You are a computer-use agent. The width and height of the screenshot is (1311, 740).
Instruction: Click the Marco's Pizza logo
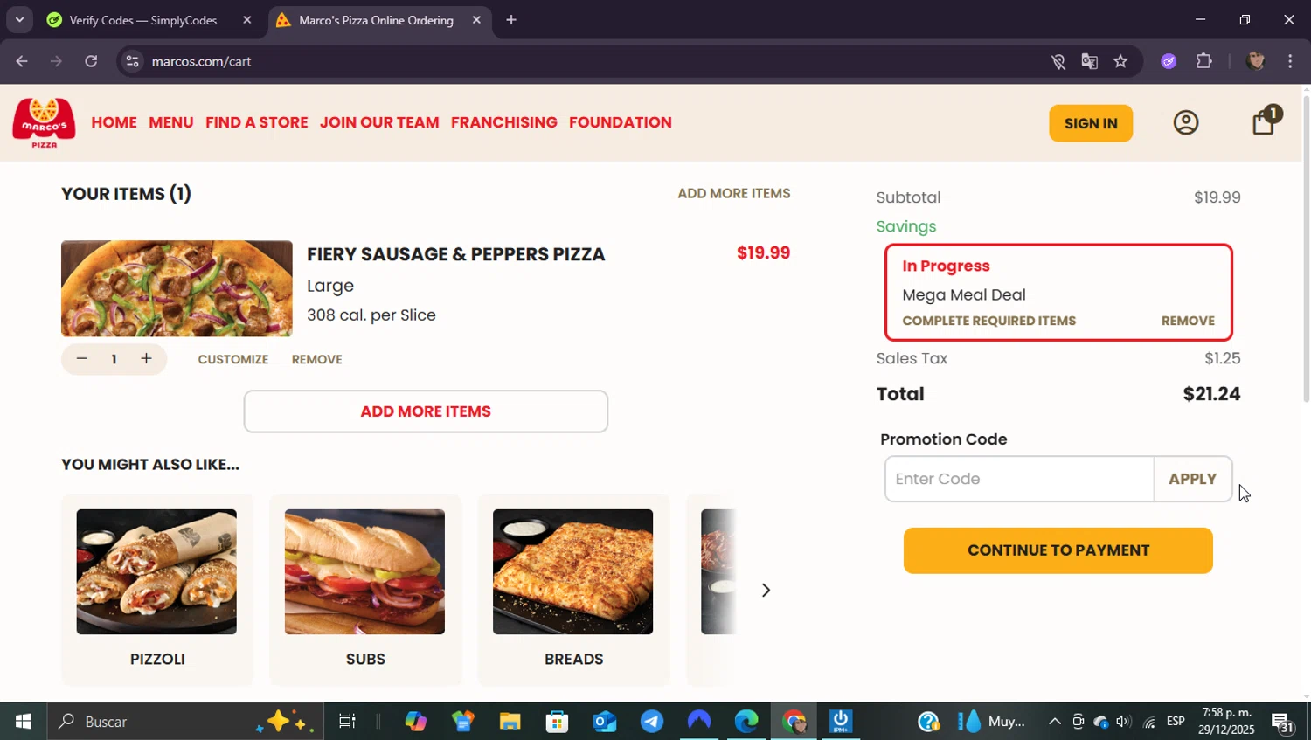pos(44,122)
